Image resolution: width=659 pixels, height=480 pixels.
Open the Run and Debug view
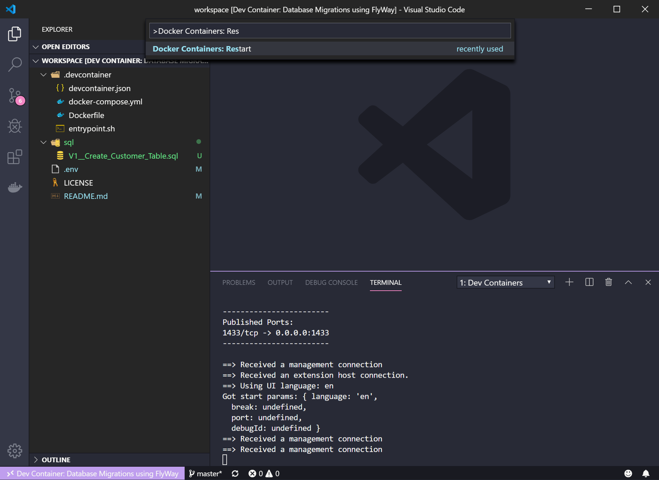point(15,126)
